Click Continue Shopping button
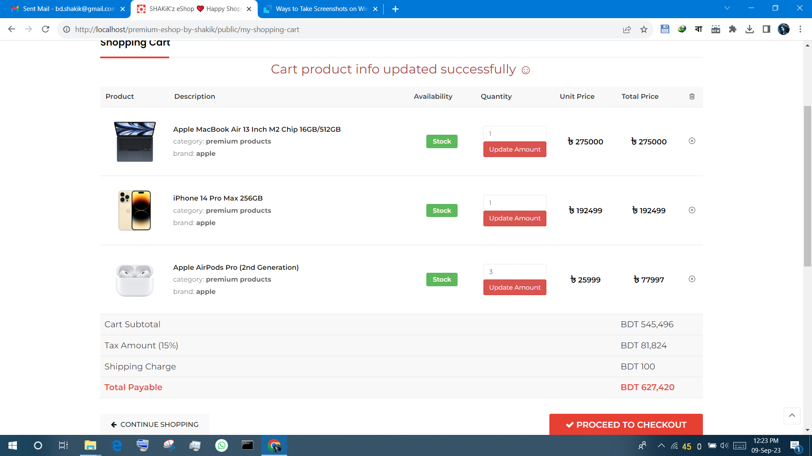Image resolution: width=812 pixels, height=456 pixels. 155,424
